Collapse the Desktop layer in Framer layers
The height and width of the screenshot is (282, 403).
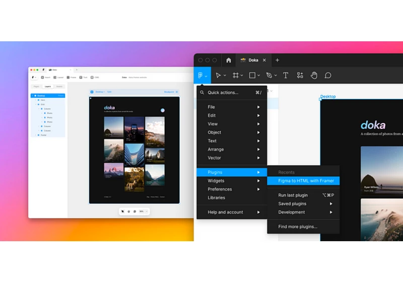pos(33,96)
